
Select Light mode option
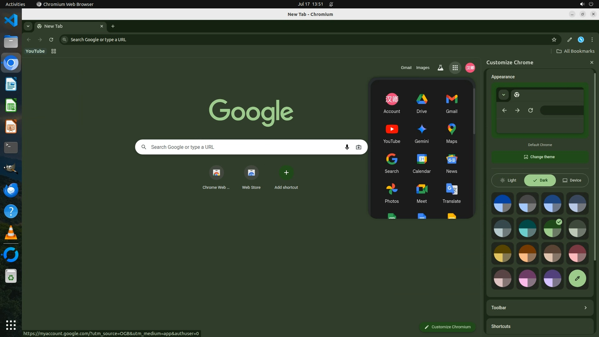[x=508, y=180]
